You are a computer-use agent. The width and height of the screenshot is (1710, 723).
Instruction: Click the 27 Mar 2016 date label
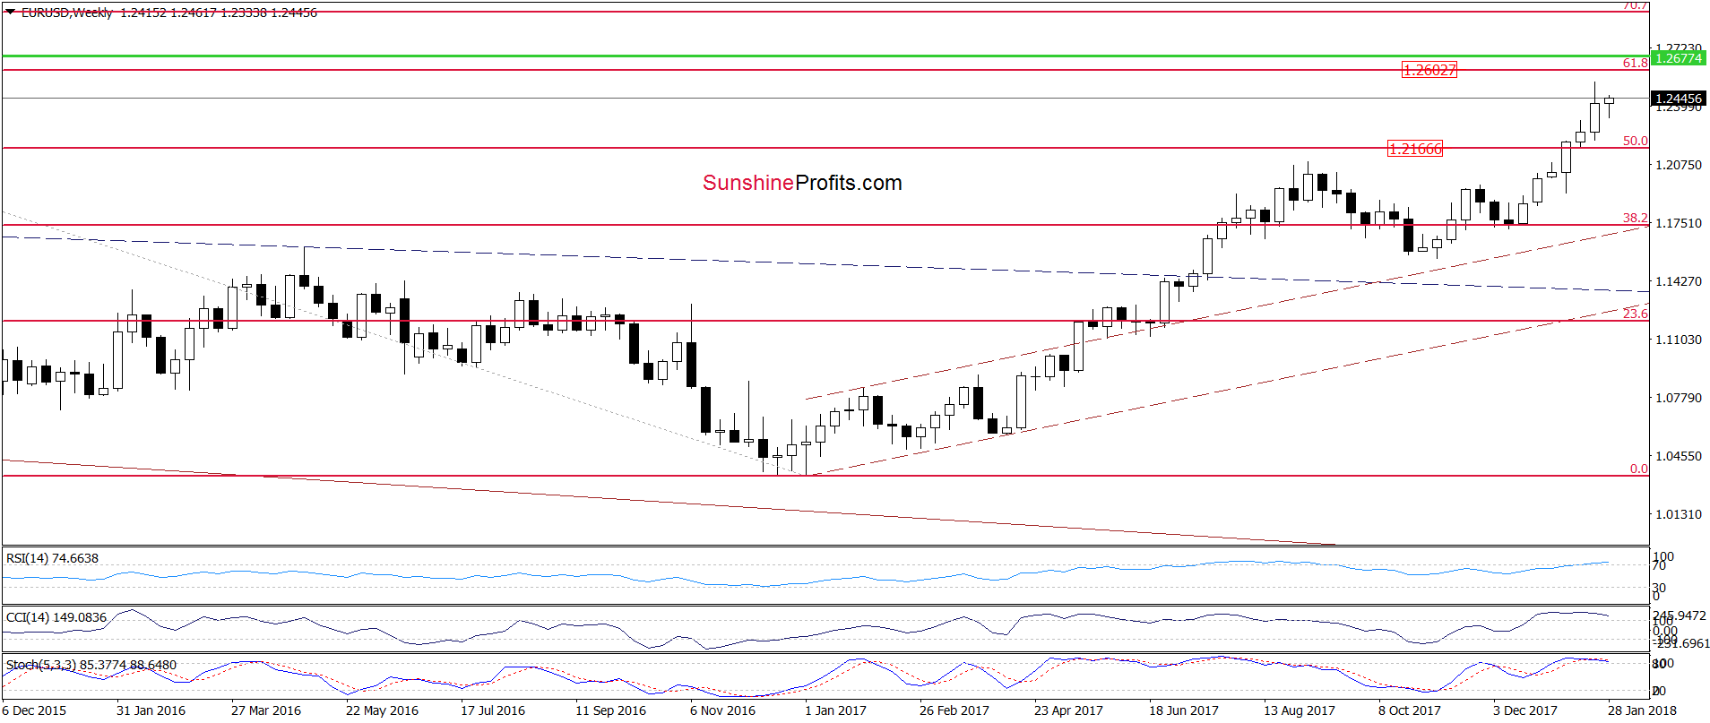(266, 710)
